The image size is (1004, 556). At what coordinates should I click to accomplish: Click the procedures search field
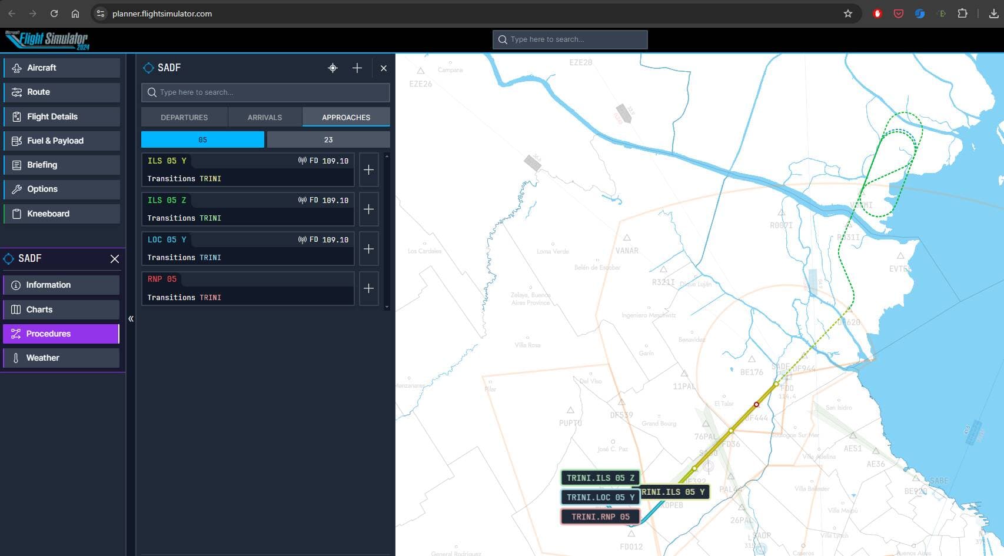(x=265, y=92)
